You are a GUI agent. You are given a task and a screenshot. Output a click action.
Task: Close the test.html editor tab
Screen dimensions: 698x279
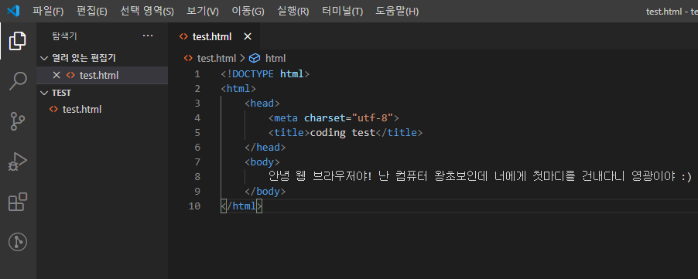248,36
